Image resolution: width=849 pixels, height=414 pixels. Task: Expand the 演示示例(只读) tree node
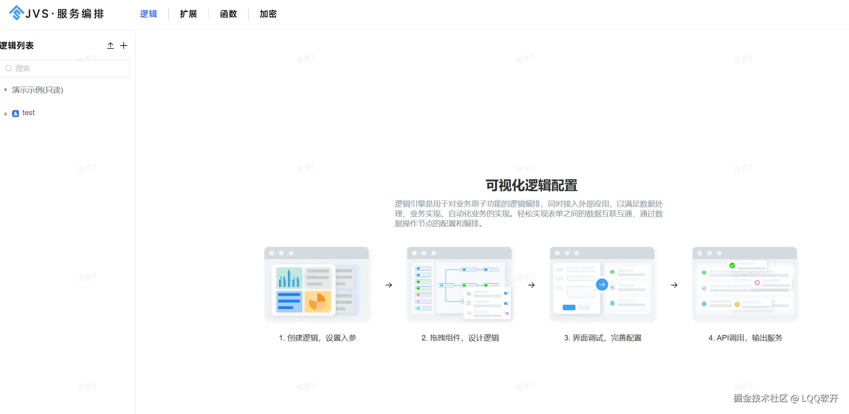5,90
